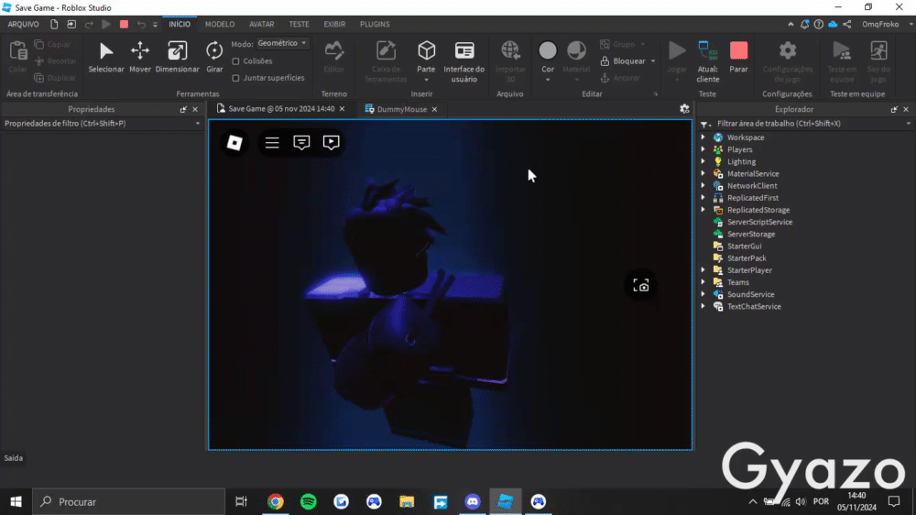
Task: Click the Selecionar cursor tool
Action: [106, 52]
